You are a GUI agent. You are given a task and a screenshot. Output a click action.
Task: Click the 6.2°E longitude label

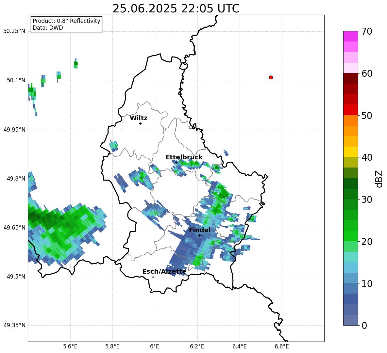pos(197,346)
